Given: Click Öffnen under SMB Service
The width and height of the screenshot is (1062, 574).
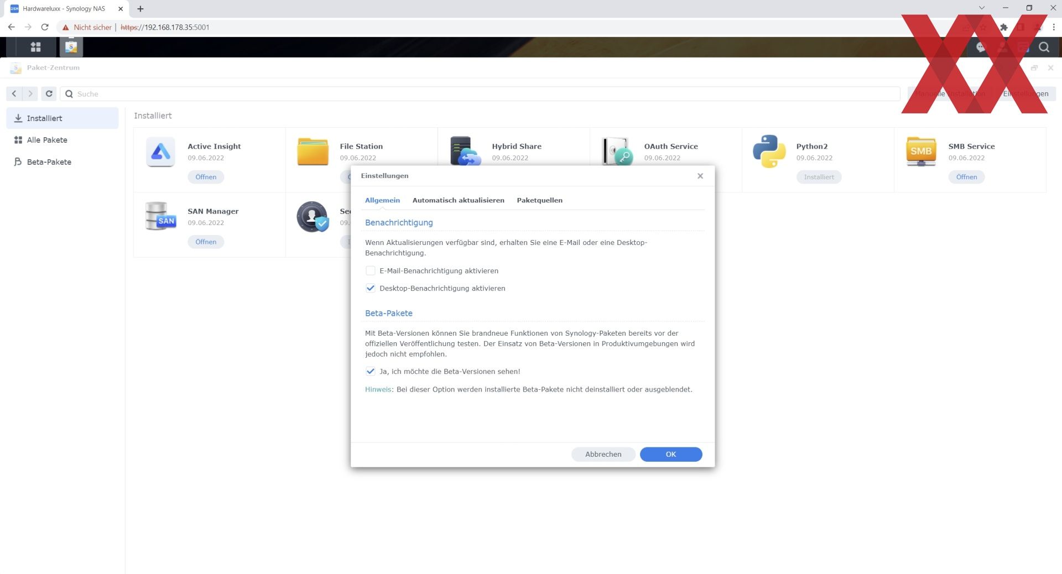Looking at the screenshot, I should coord(966,177).
